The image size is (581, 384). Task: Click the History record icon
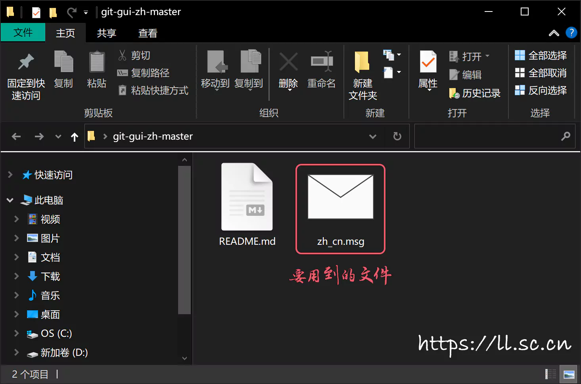[454, 94]
